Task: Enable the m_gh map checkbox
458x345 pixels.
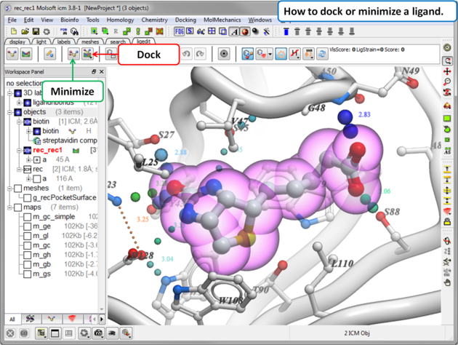Action: coord(27,255)
